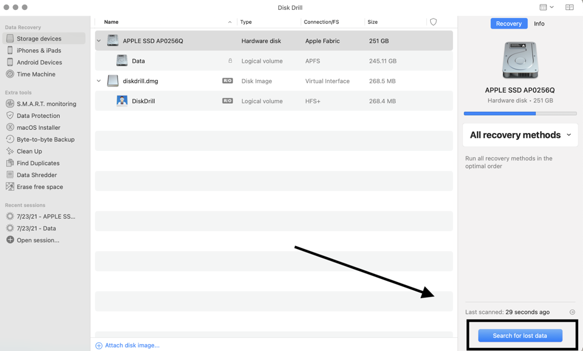Click the 251 GB size cell
Viewport: 583px width, 351px height.
coord(379,41)
